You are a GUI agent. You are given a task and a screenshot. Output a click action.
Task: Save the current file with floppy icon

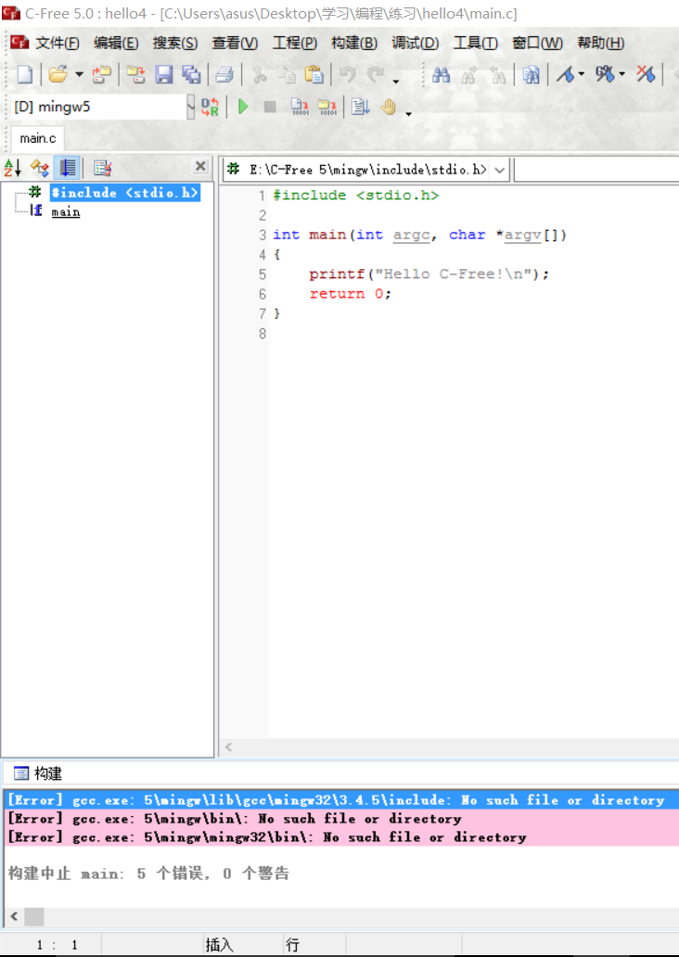[x=164, y=74]
